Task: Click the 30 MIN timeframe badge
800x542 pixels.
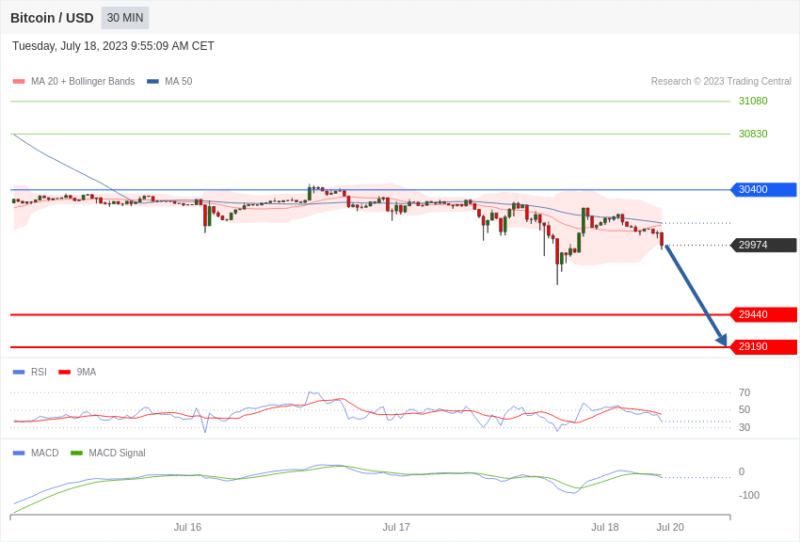Action: tap(125, 18)
